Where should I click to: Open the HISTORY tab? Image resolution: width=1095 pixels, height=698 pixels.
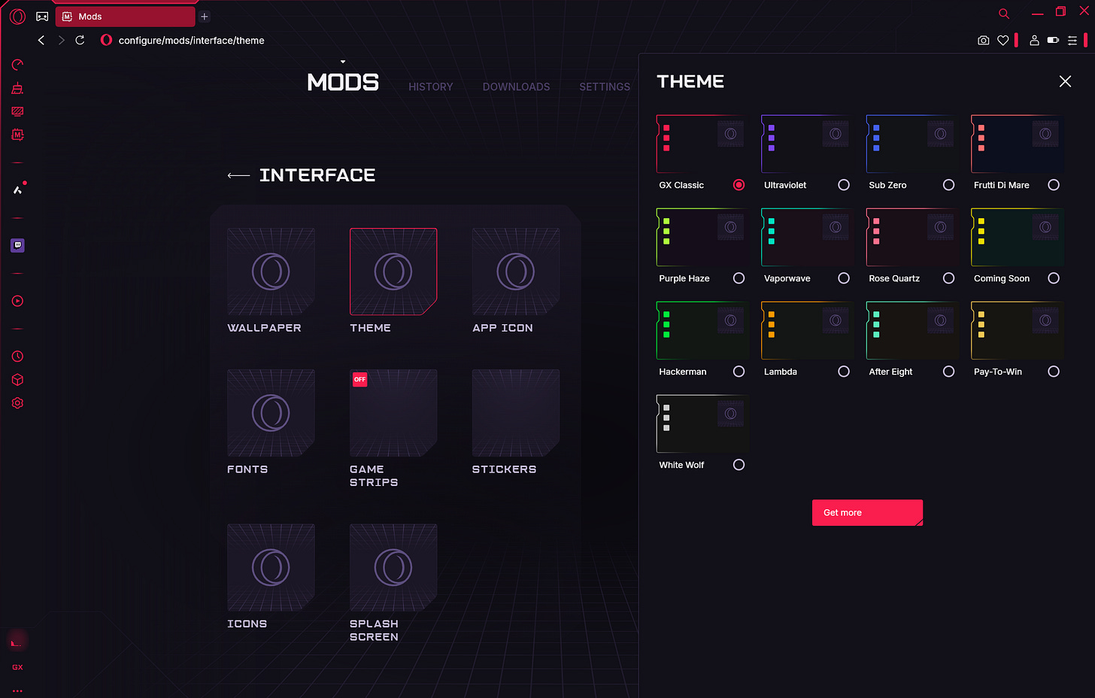pyautogui.click(x=431, y=87)
